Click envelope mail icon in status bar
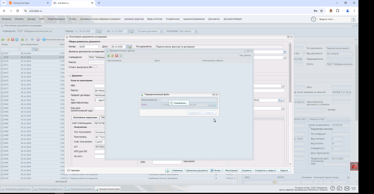 [x=347, y=188]
